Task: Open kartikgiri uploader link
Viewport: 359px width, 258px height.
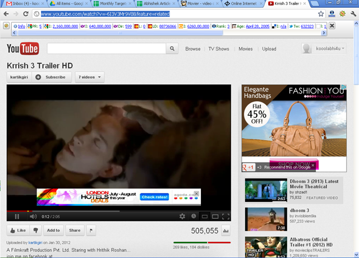Action: (x=35, y=243)
